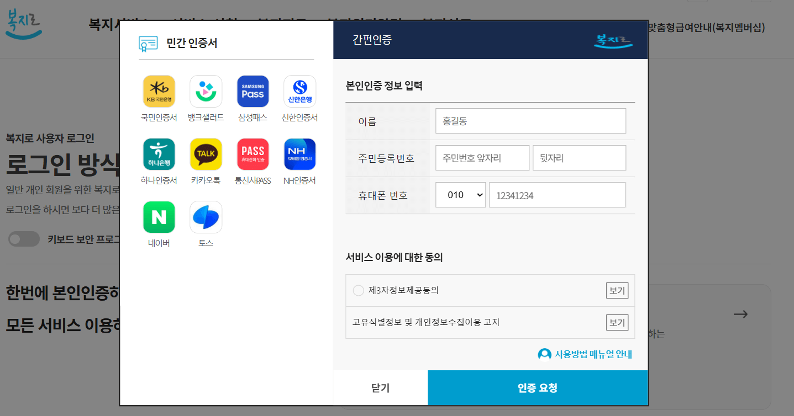Screen dimensions: 794x416
Task: Select the 통신사PASS icon
Action: pyautogui.click(x=253, y=153)
